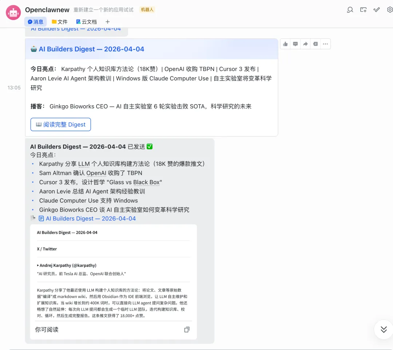Click the 已发送 message heading
The width and height of the screenshot is (393, 350).
tap(91, 146)
